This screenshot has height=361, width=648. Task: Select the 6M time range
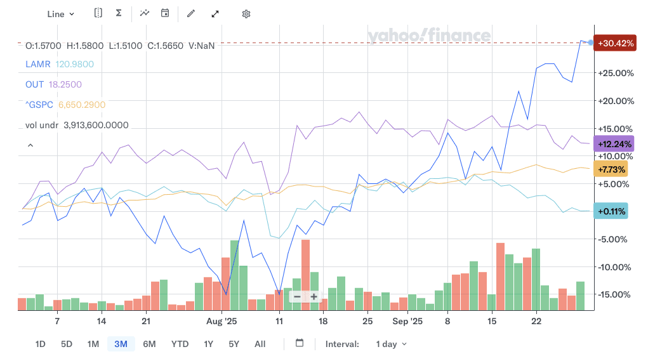[x=149, y=344]
